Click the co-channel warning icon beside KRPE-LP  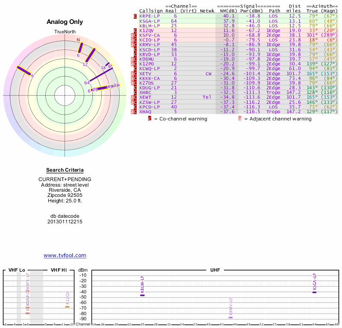pos(136,16)
